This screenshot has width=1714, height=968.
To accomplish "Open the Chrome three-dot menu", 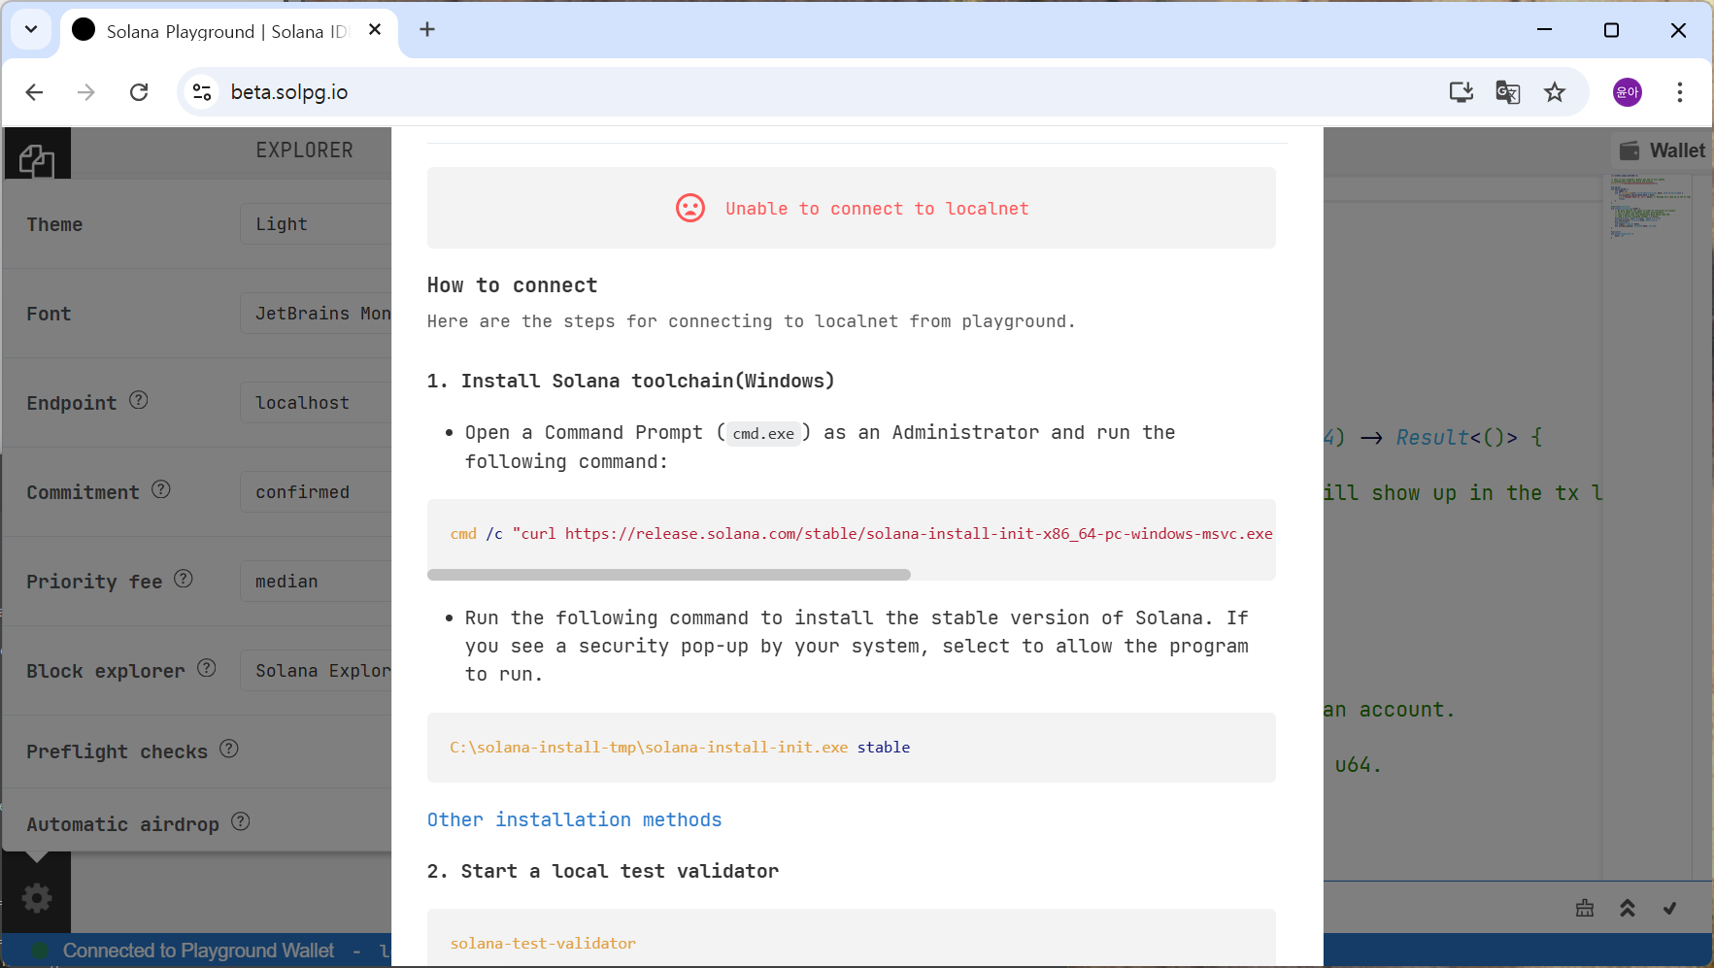I will (x=1680, y=92).
